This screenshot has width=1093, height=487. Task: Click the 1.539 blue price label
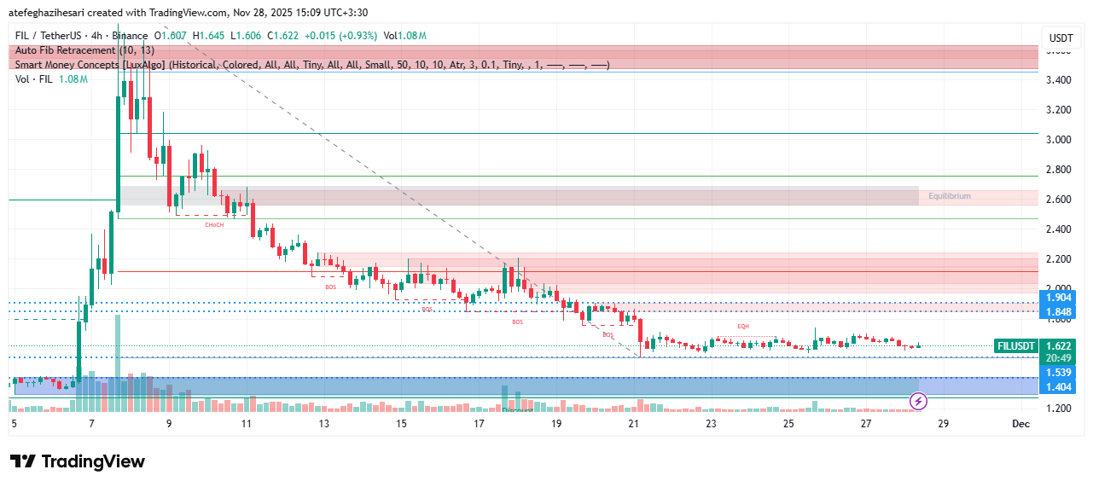[1060, 373]
